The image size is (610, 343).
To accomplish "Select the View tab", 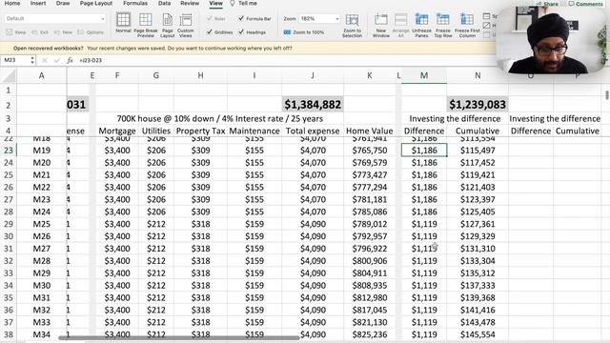I will tap(215, 3).
